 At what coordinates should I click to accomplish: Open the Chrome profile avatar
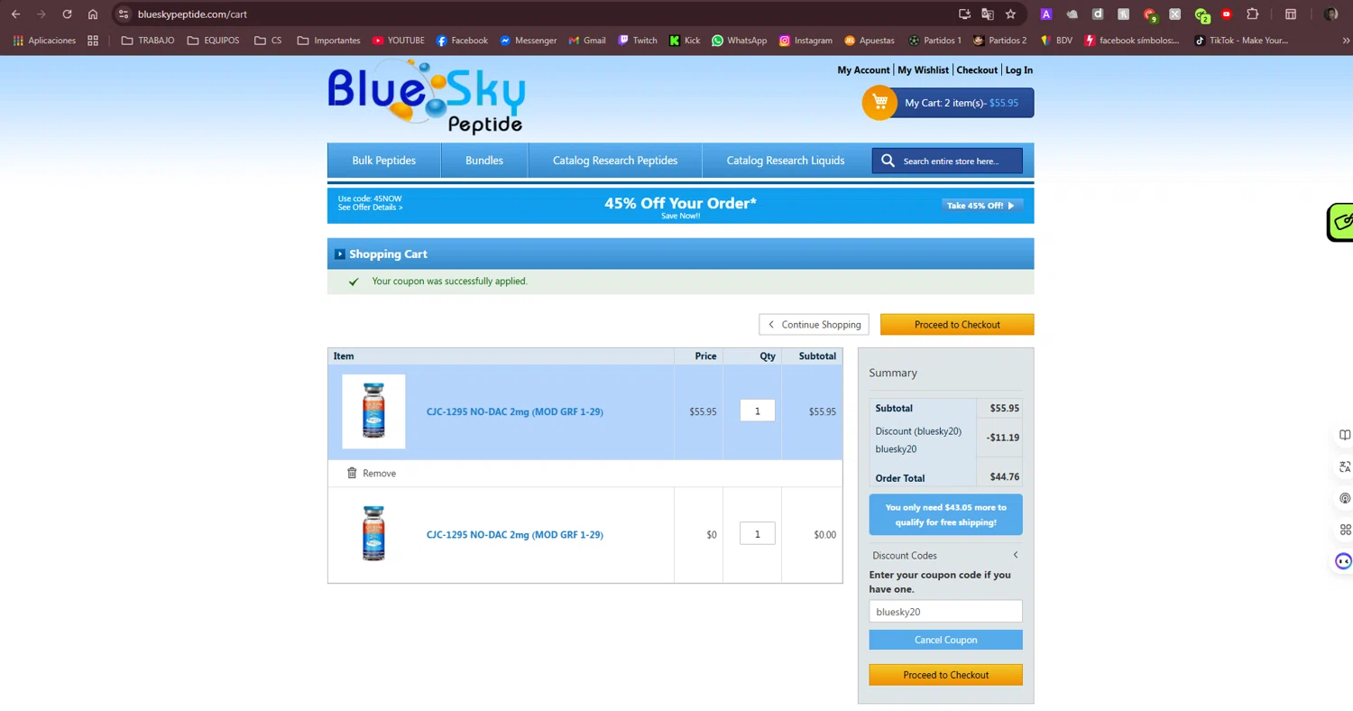click(x=1330, y=14)
